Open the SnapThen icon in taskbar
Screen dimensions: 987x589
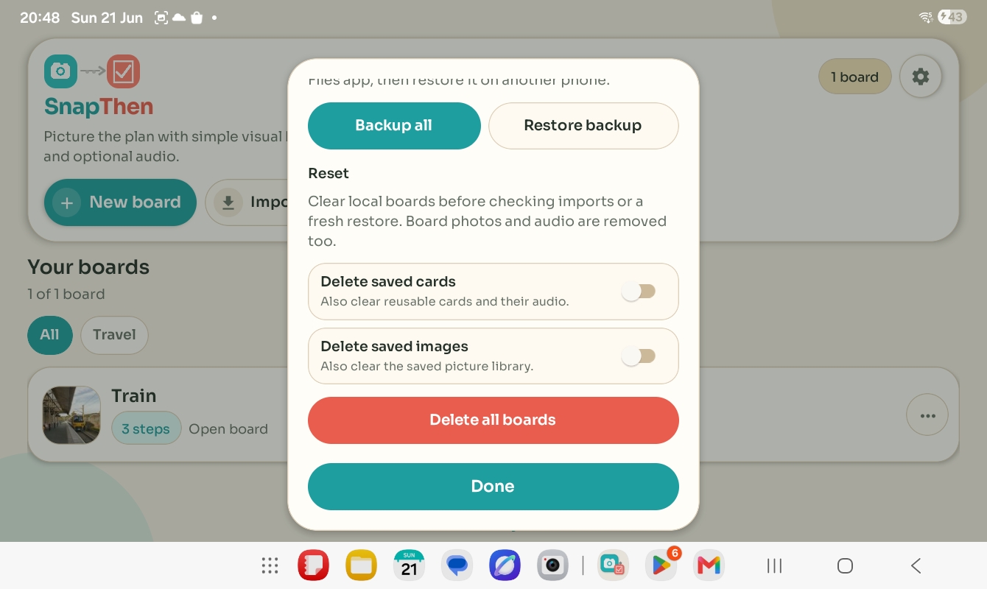[613, 565]
